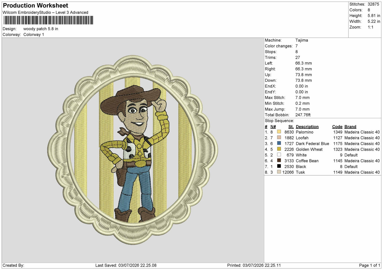Click the Loofah color swatch

[x=279, y=138]
